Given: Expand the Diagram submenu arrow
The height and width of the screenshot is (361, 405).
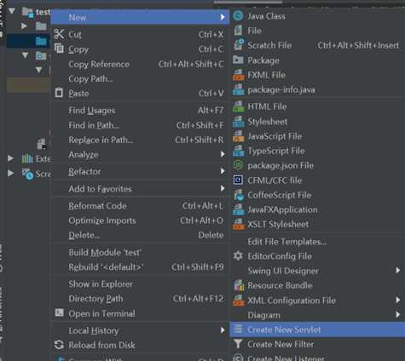Looking at the screenshot, I should 398,315.
